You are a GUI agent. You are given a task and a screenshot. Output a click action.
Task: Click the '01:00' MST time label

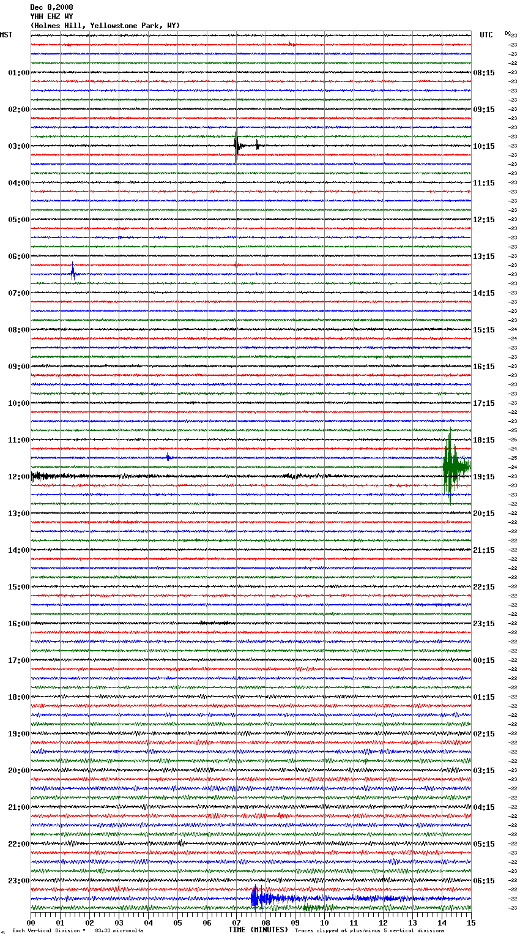click(x=19, y=73)
